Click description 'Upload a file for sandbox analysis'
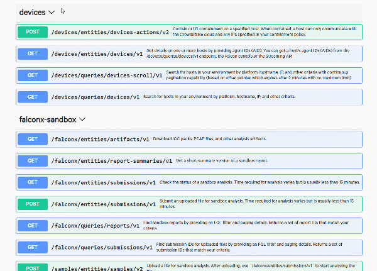 pos(251,268)
